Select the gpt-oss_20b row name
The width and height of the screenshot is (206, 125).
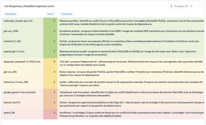pyautogui.click(x=10, y=72)
